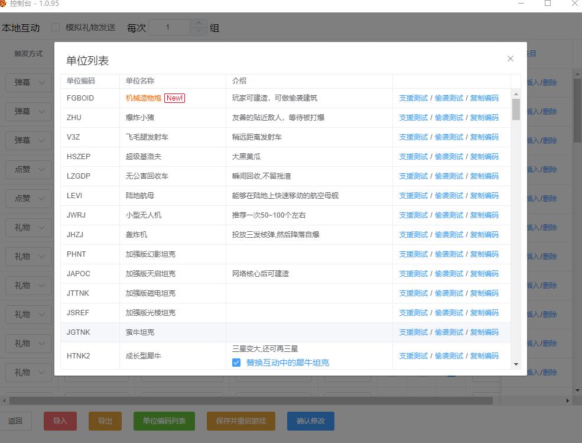Click scroll-down arrow of the unit list scrollbar

[516, 364]
